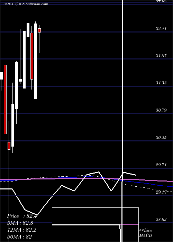Click the 32.41 price axis label
Image resolution: width=173 pixels, height=242 pixels.
[161, 29]
